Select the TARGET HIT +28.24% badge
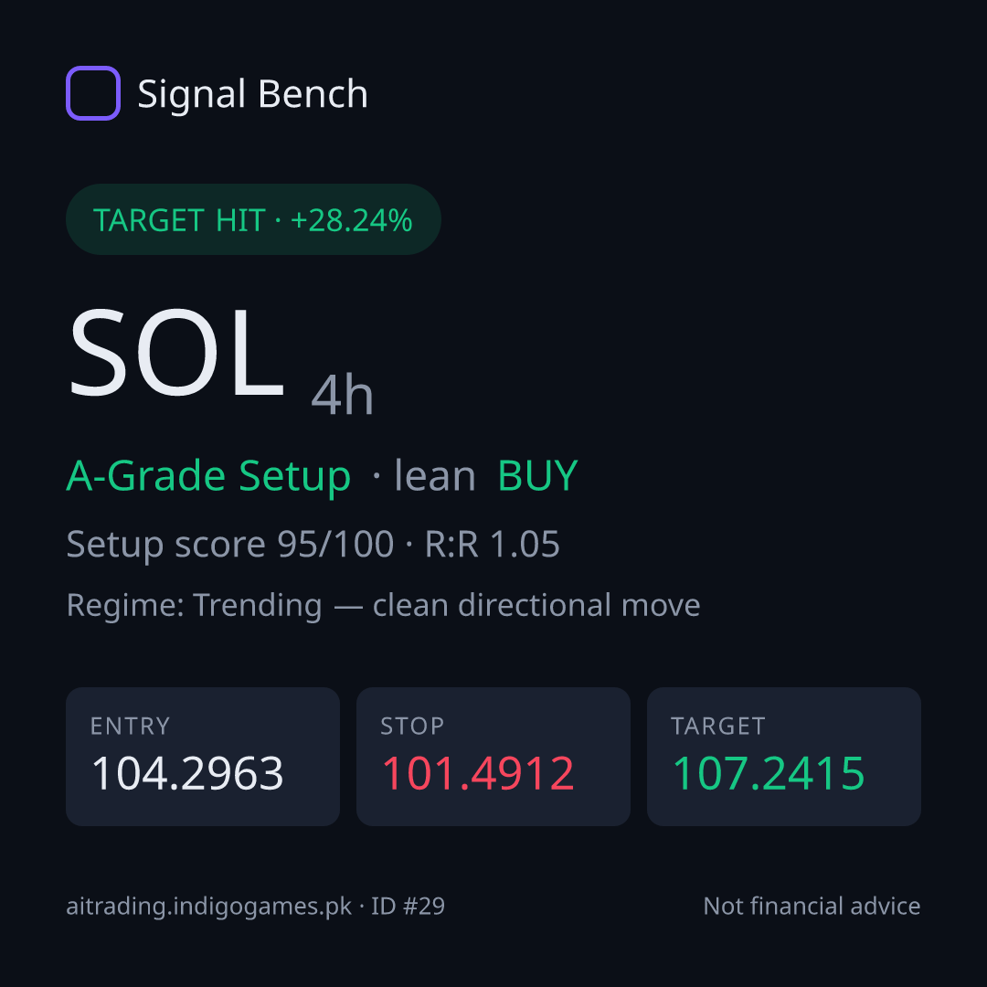This screenshot has width=987, height=987. 253,219
